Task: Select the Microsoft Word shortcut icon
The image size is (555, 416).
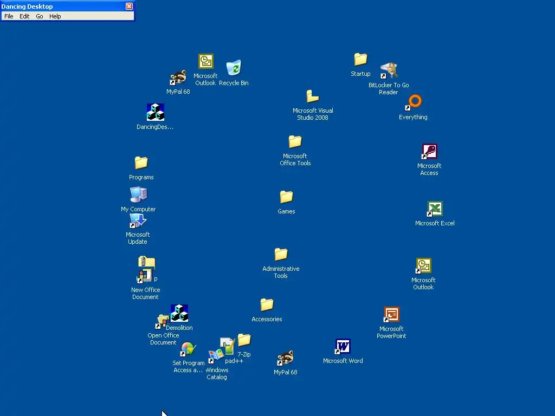Action: (343, 346)
